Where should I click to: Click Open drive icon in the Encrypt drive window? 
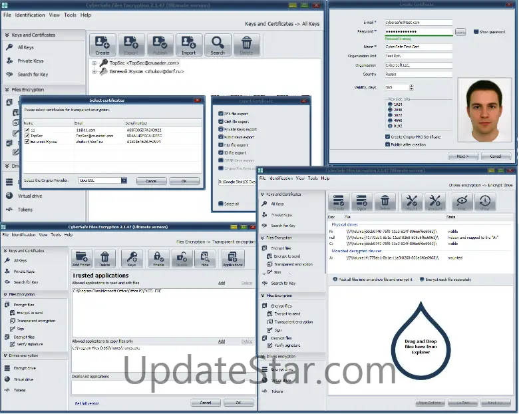pos(361,202)
